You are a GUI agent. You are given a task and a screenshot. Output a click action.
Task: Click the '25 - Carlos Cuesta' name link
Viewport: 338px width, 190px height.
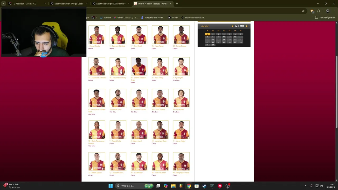click(x=180, y=46)
